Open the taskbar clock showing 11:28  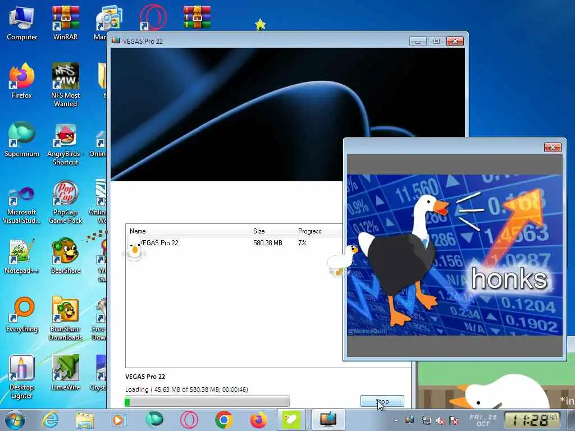pos(531,420)
